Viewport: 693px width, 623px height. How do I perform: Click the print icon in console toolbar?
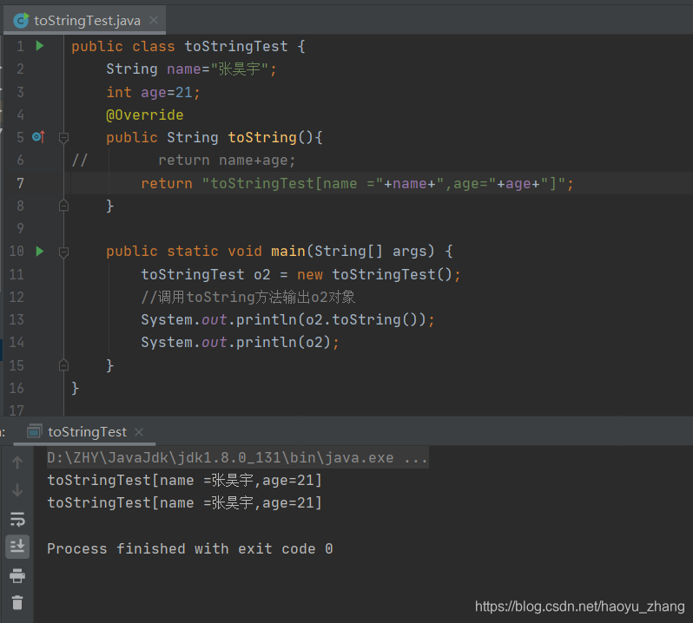17,576
